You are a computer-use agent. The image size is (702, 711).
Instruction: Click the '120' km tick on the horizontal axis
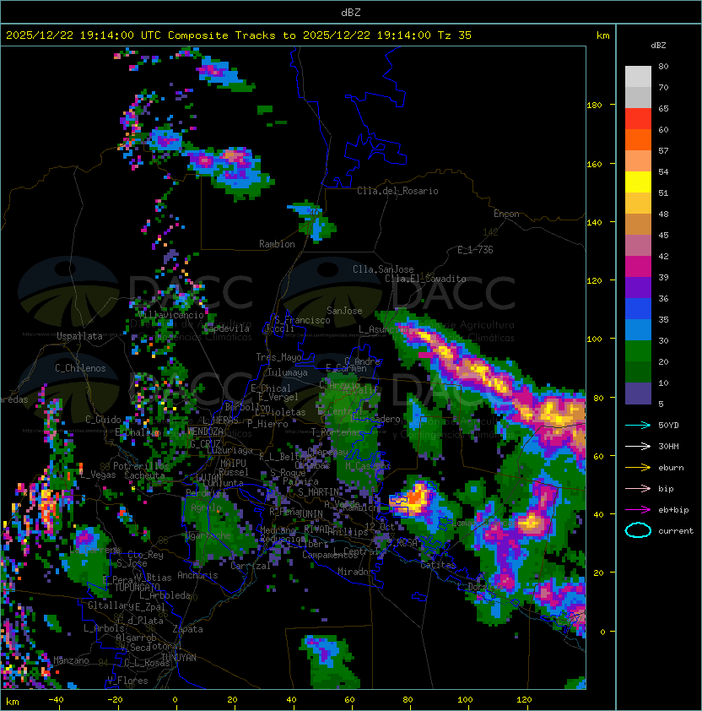coord(524,699)
